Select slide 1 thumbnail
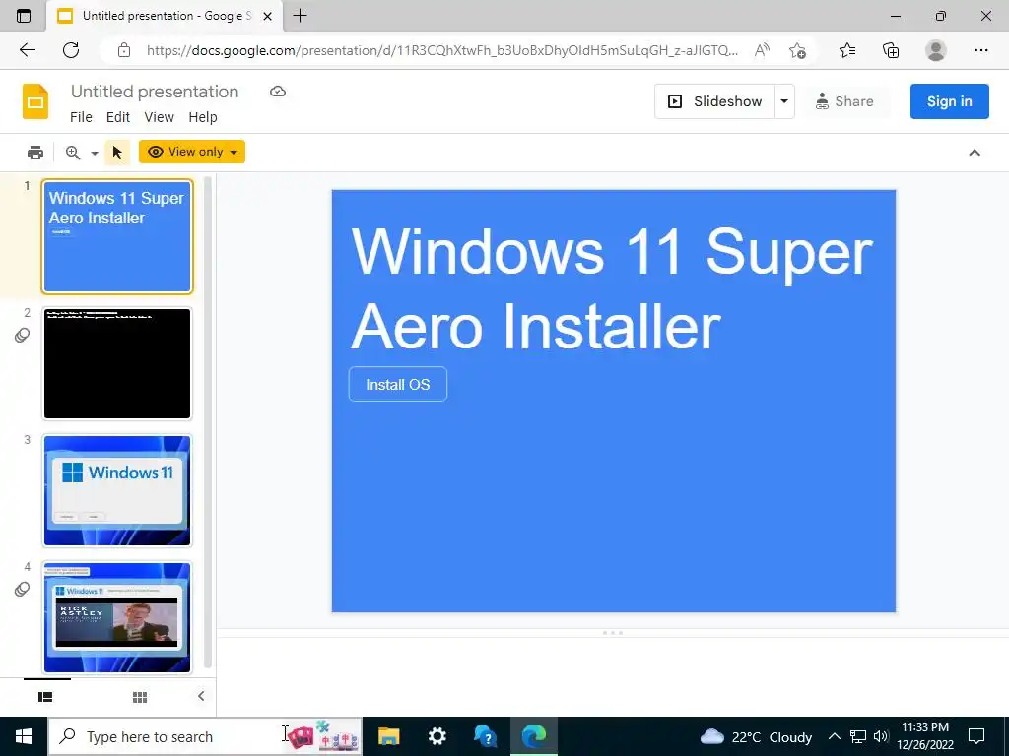Viewport: 1009px width, 756px height. pyautogui.click(x=117, y=236)
